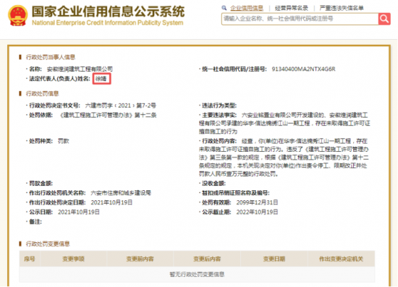Click the national emblem logo
The height and width of the screenshot is (287, 398).
(x=17, y=15)
